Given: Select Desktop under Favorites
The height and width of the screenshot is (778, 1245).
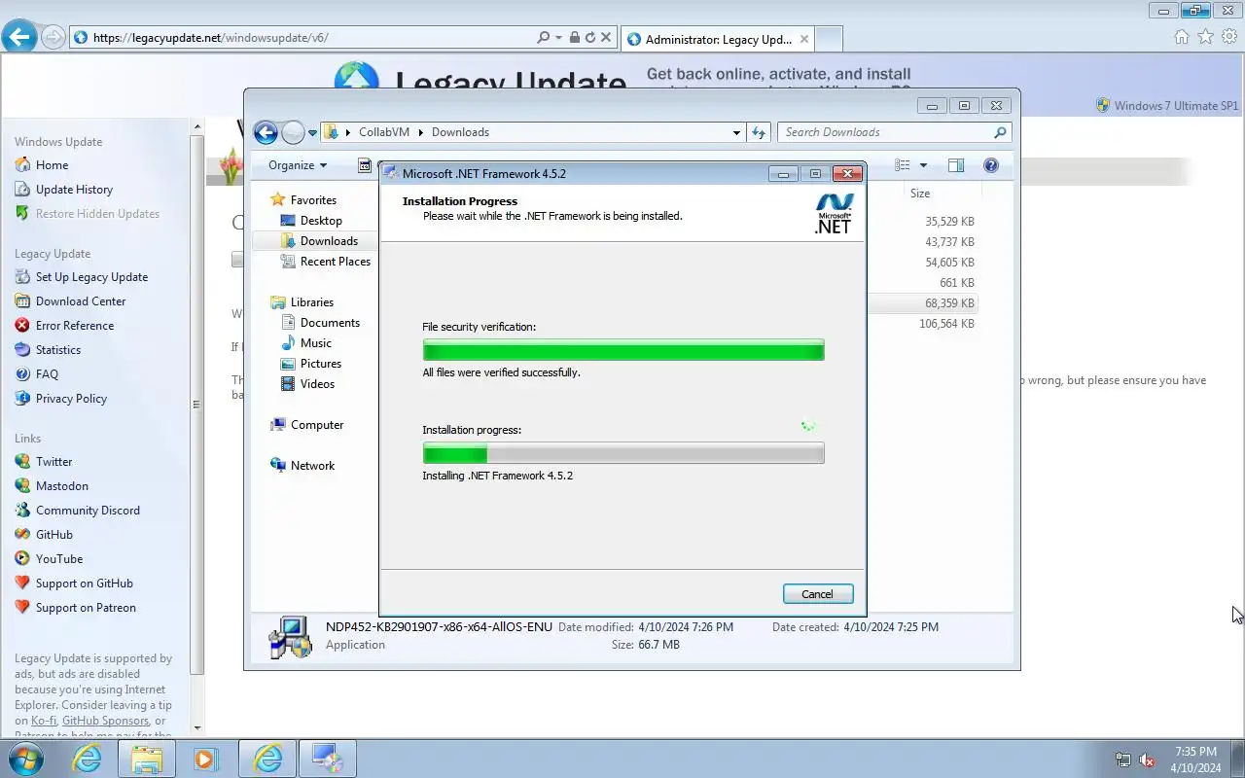Looking at the screenshot, I should click(x=321, y=221).
